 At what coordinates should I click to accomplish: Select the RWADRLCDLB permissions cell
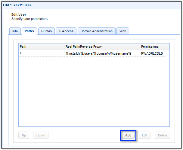click(x=152, y=53)
